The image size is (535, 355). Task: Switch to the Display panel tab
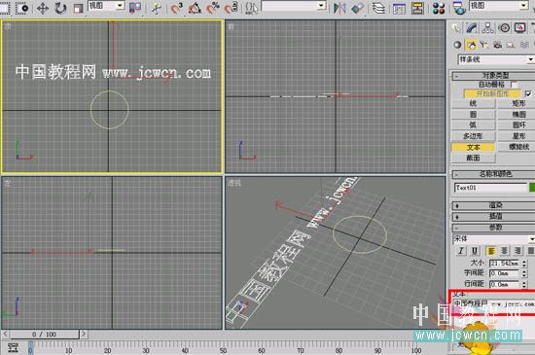tap(520, 28)
